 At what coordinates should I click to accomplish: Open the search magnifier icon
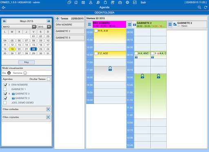pyautogui.click(x=199, y=7)
